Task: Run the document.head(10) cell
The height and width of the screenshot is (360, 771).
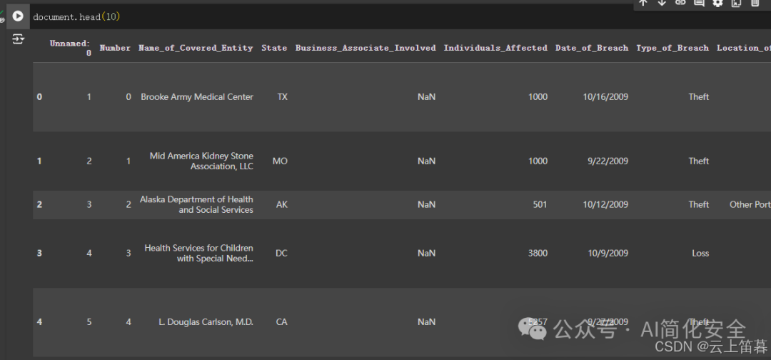Action: click(18, 16)
